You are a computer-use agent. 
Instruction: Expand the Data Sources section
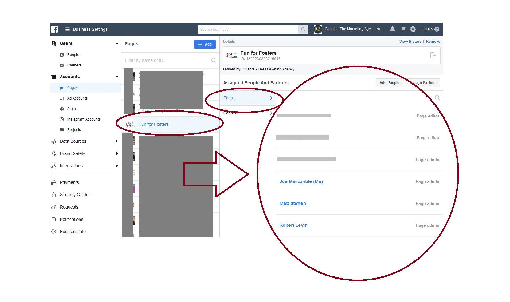tap(117, 141)
